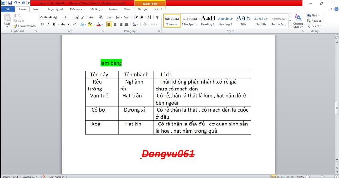
Task: Open the font size dropdown
Action: (x=73, y=17)
